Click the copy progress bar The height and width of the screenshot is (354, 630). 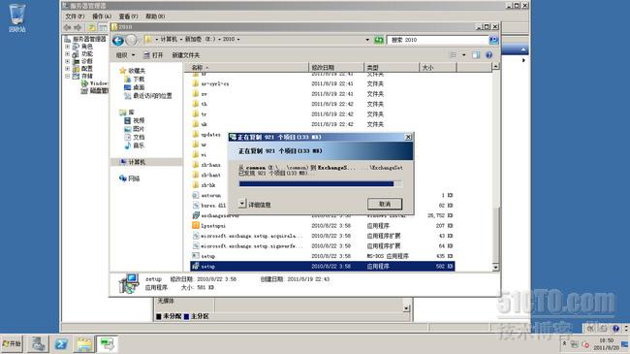coord(320,184)
